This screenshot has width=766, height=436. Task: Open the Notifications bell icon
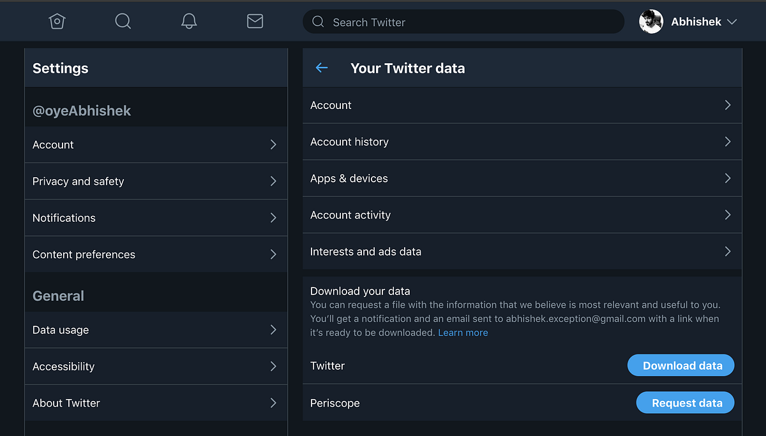pyautogui.click(x=189, y=21)
